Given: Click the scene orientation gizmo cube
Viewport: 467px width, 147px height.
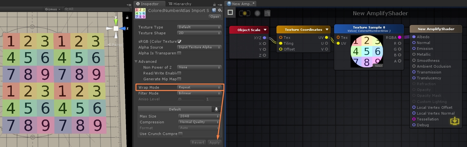Looking at the screenshot, I should click(116, 28).
